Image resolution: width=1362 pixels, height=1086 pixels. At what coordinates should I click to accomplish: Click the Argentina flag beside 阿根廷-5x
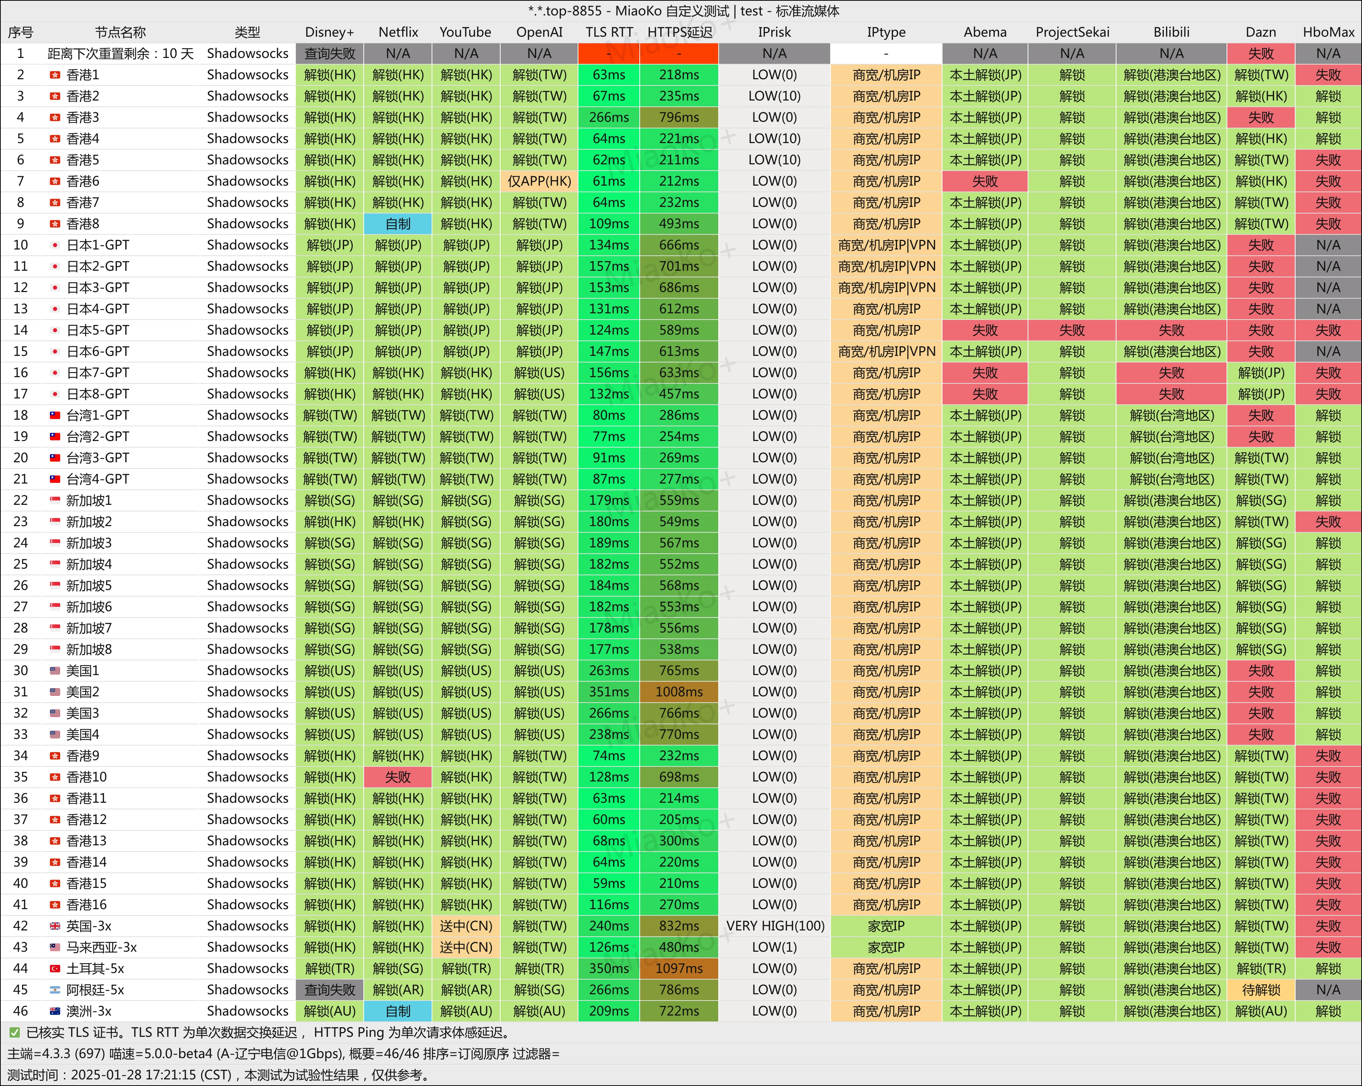[x=55, y=990]
